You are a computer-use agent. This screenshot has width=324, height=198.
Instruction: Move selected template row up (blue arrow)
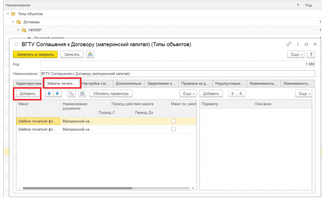coord(49,94)
